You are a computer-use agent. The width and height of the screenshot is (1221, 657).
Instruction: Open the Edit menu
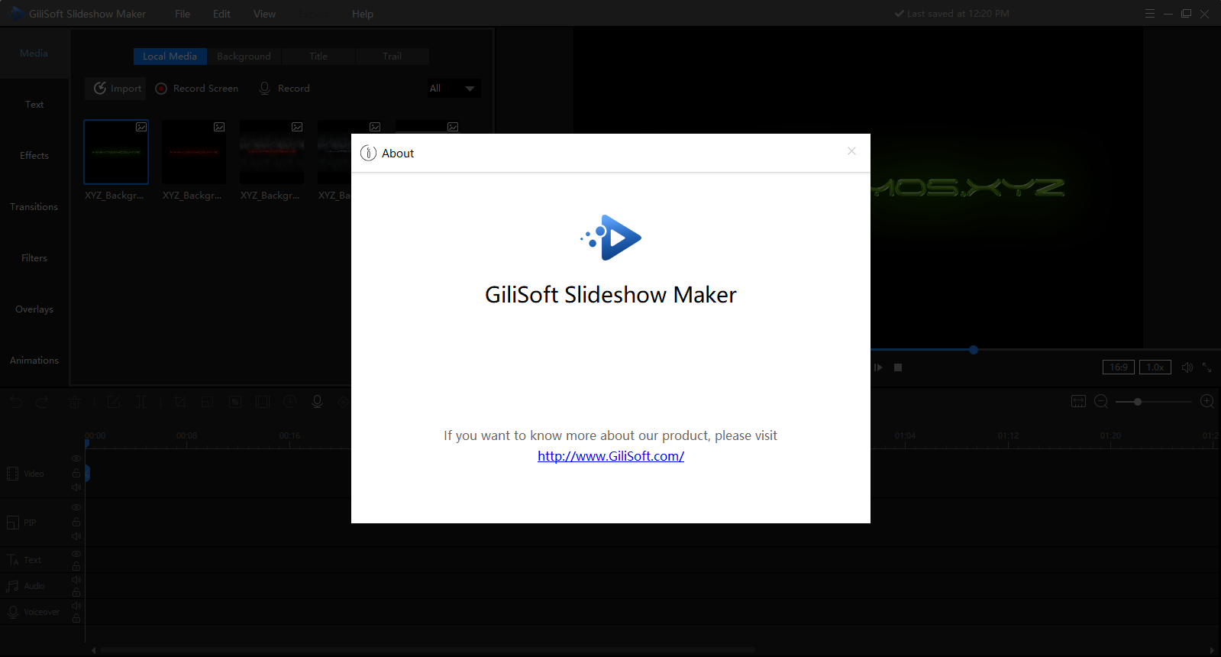pos(221,14)
